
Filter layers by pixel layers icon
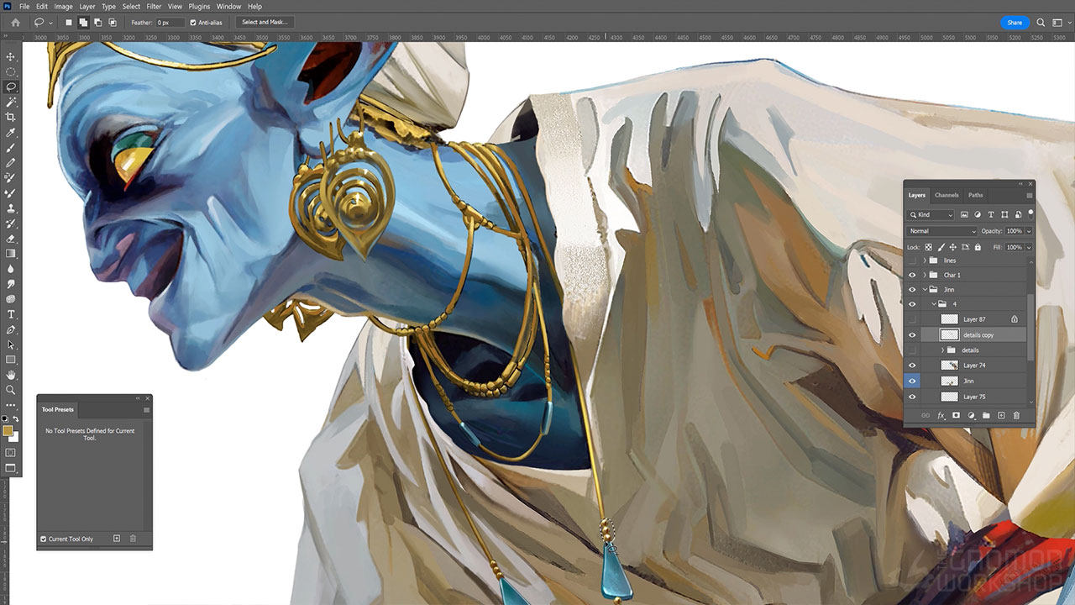pos(964,215)
